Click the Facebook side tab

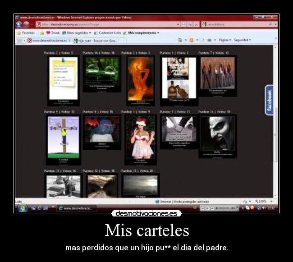click(x=269, y=100)
